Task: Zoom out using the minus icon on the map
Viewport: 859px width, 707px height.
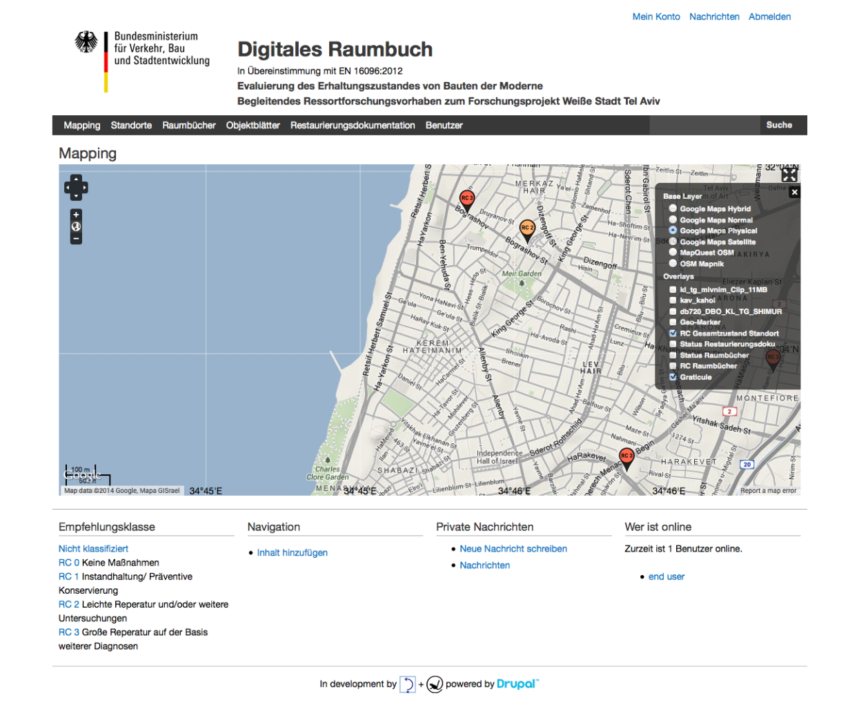Action: pyautogui.click(x=76, y=238)
